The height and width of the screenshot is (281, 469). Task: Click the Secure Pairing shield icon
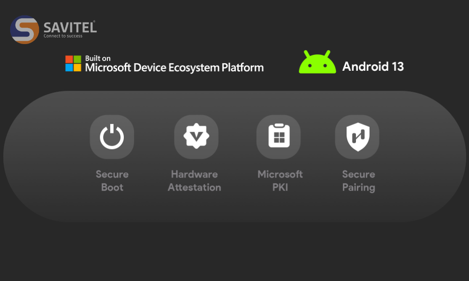[x=357, y=137]
